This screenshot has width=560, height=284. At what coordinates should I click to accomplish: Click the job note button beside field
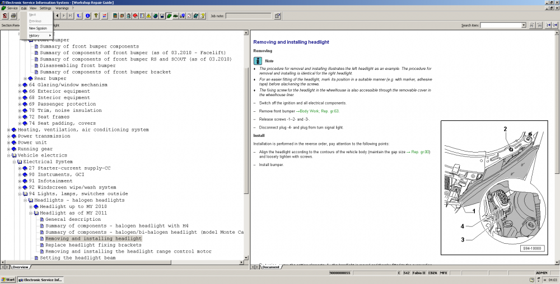[278, 16]
